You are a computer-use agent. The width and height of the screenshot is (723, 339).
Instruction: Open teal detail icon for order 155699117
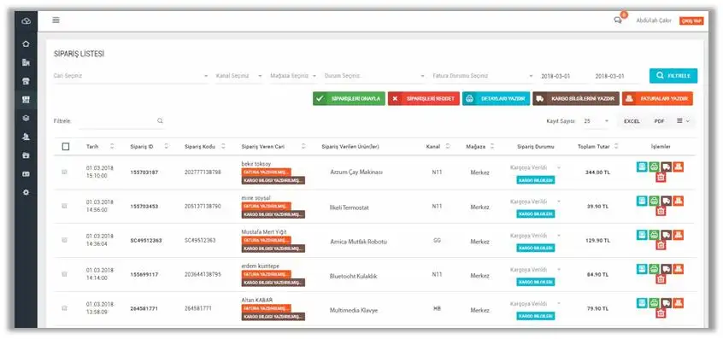coord(642,269)
